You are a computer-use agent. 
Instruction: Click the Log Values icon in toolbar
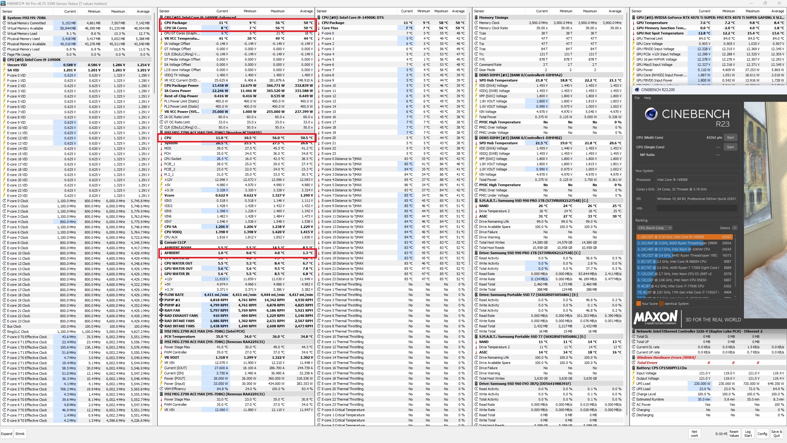(x=746, y=433)
